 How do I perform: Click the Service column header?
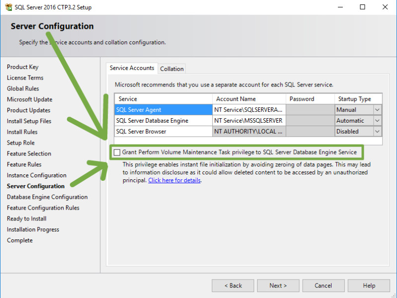(x=163, y=99)
